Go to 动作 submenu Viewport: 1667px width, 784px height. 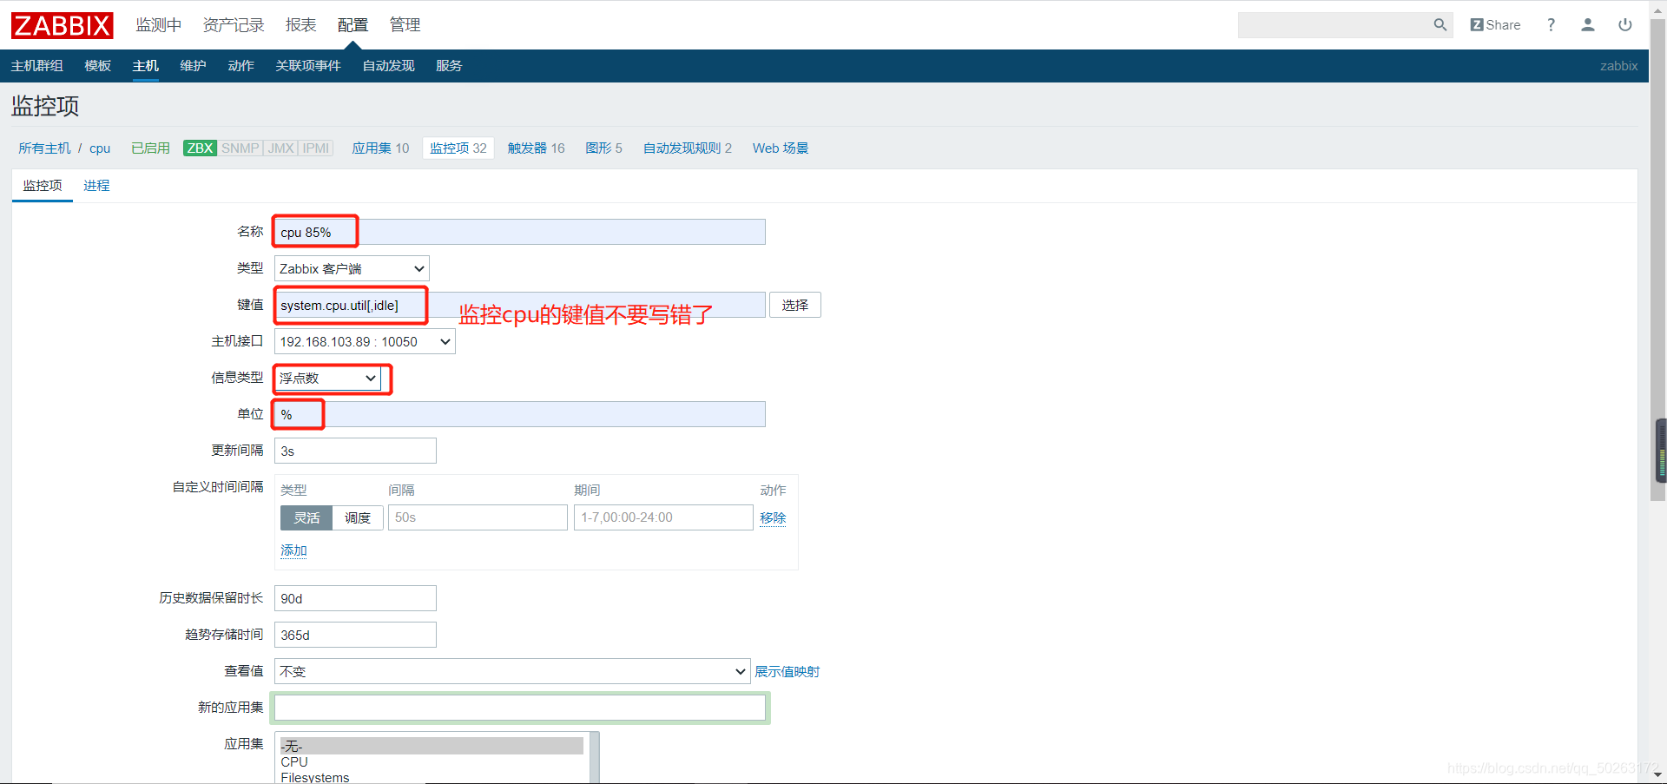(x=240, y=66)
